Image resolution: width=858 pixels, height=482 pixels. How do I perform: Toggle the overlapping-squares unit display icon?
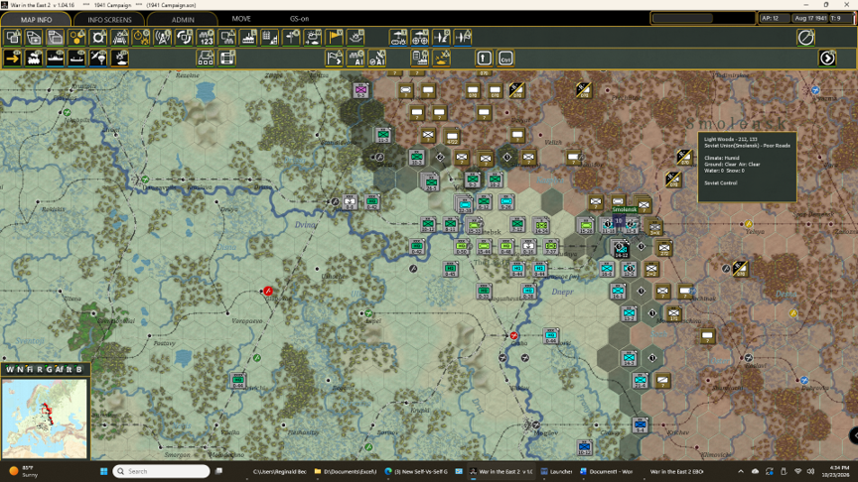(13, 37)
